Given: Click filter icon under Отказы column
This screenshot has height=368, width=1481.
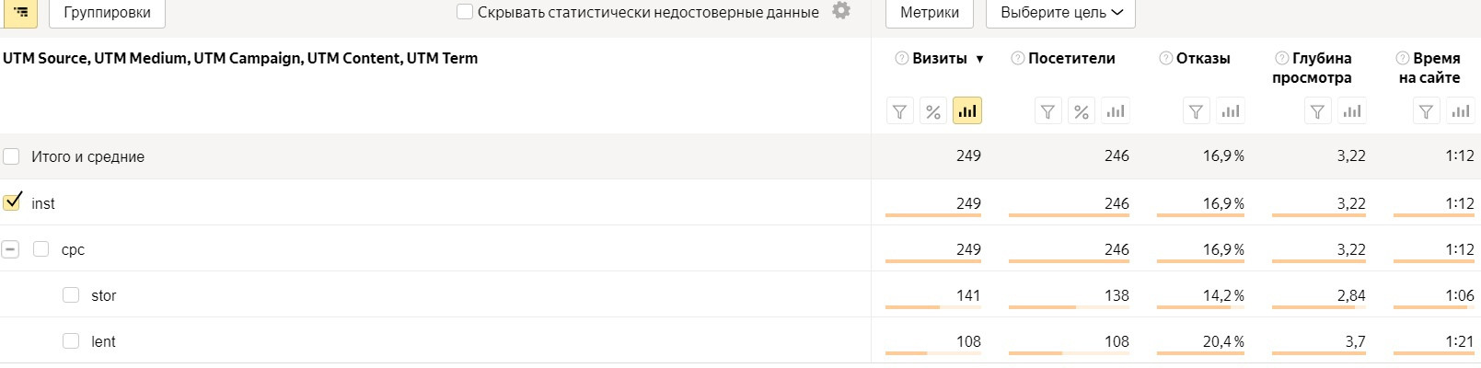Looking at the screenshot, I should pyautogui.click(x=1196, y=111).
